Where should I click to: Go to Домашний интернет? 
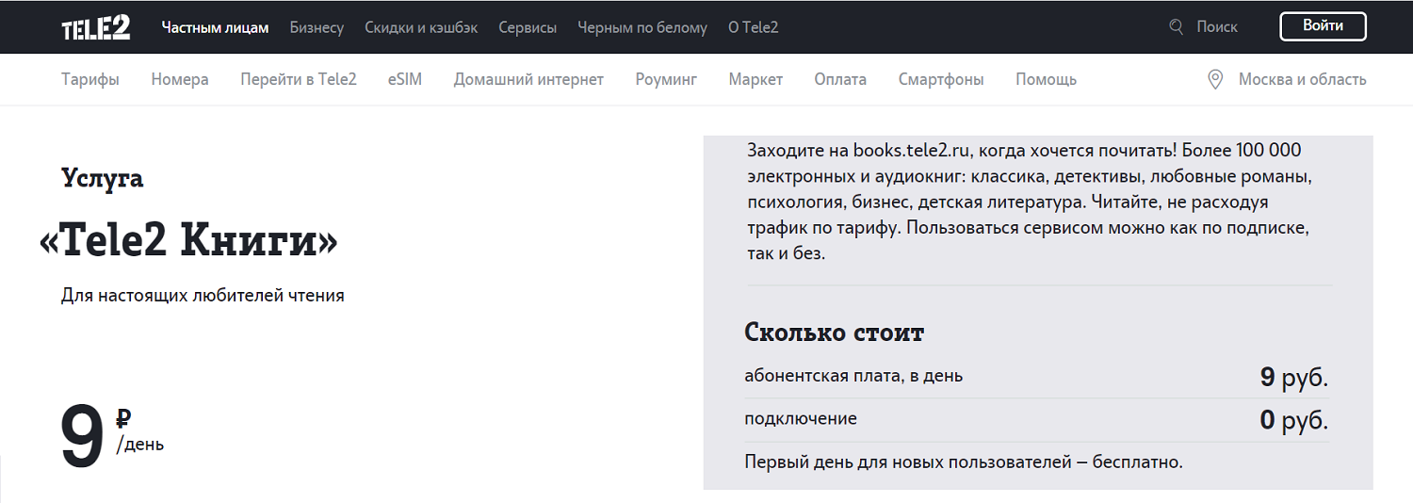(x=528, y=80)
